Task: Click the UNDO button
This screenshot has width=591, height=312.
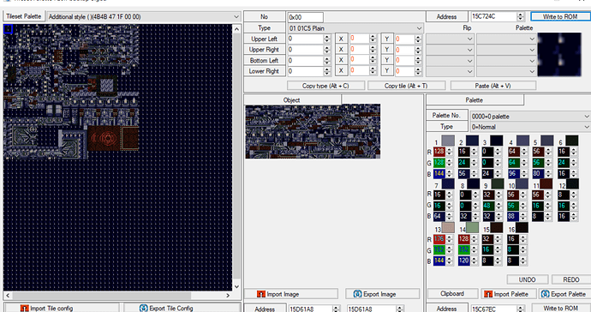Action: (528, 279)
